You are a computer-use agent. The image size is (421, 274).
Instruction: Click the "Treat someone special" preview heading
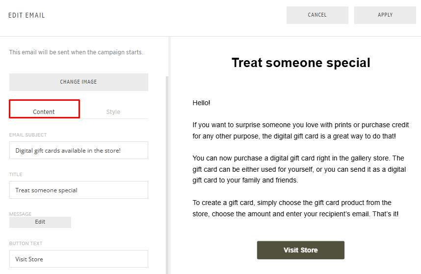[x=301, y=63]
